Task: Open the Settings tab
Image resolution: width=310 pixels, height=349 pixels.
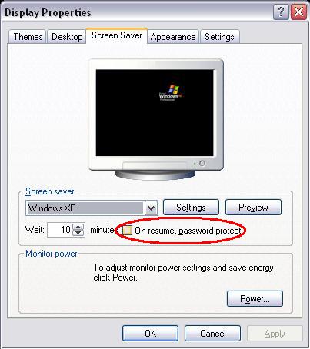Action: coord(219,37)
